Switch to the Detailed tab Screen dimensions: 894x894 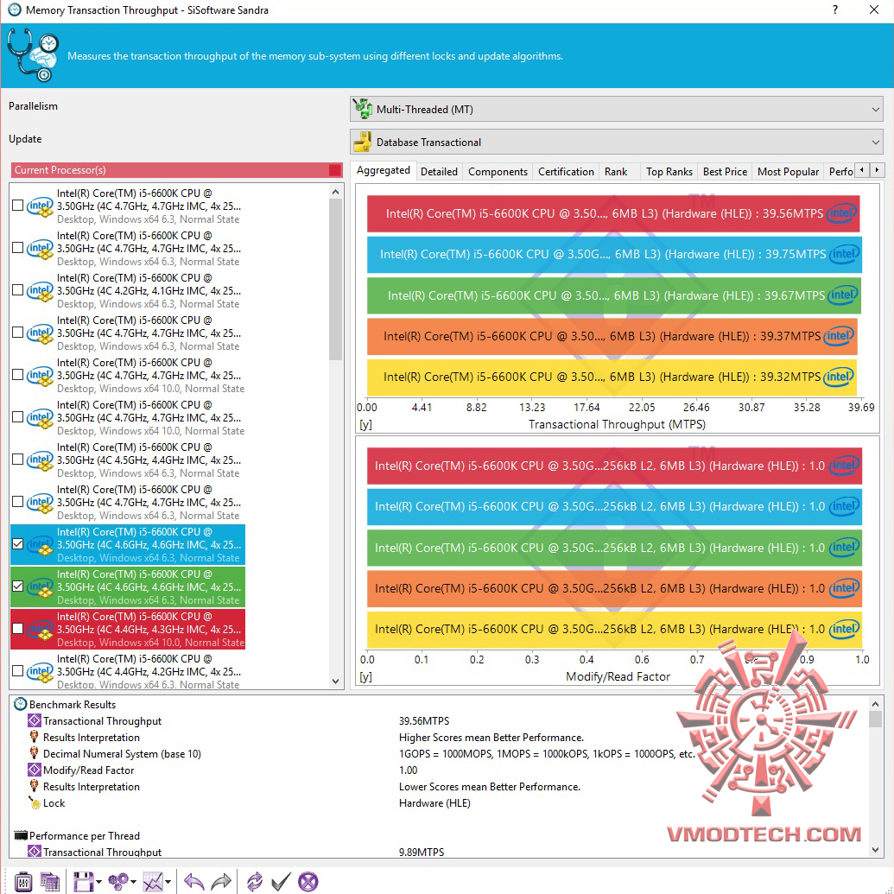click(x=439, y=172)
